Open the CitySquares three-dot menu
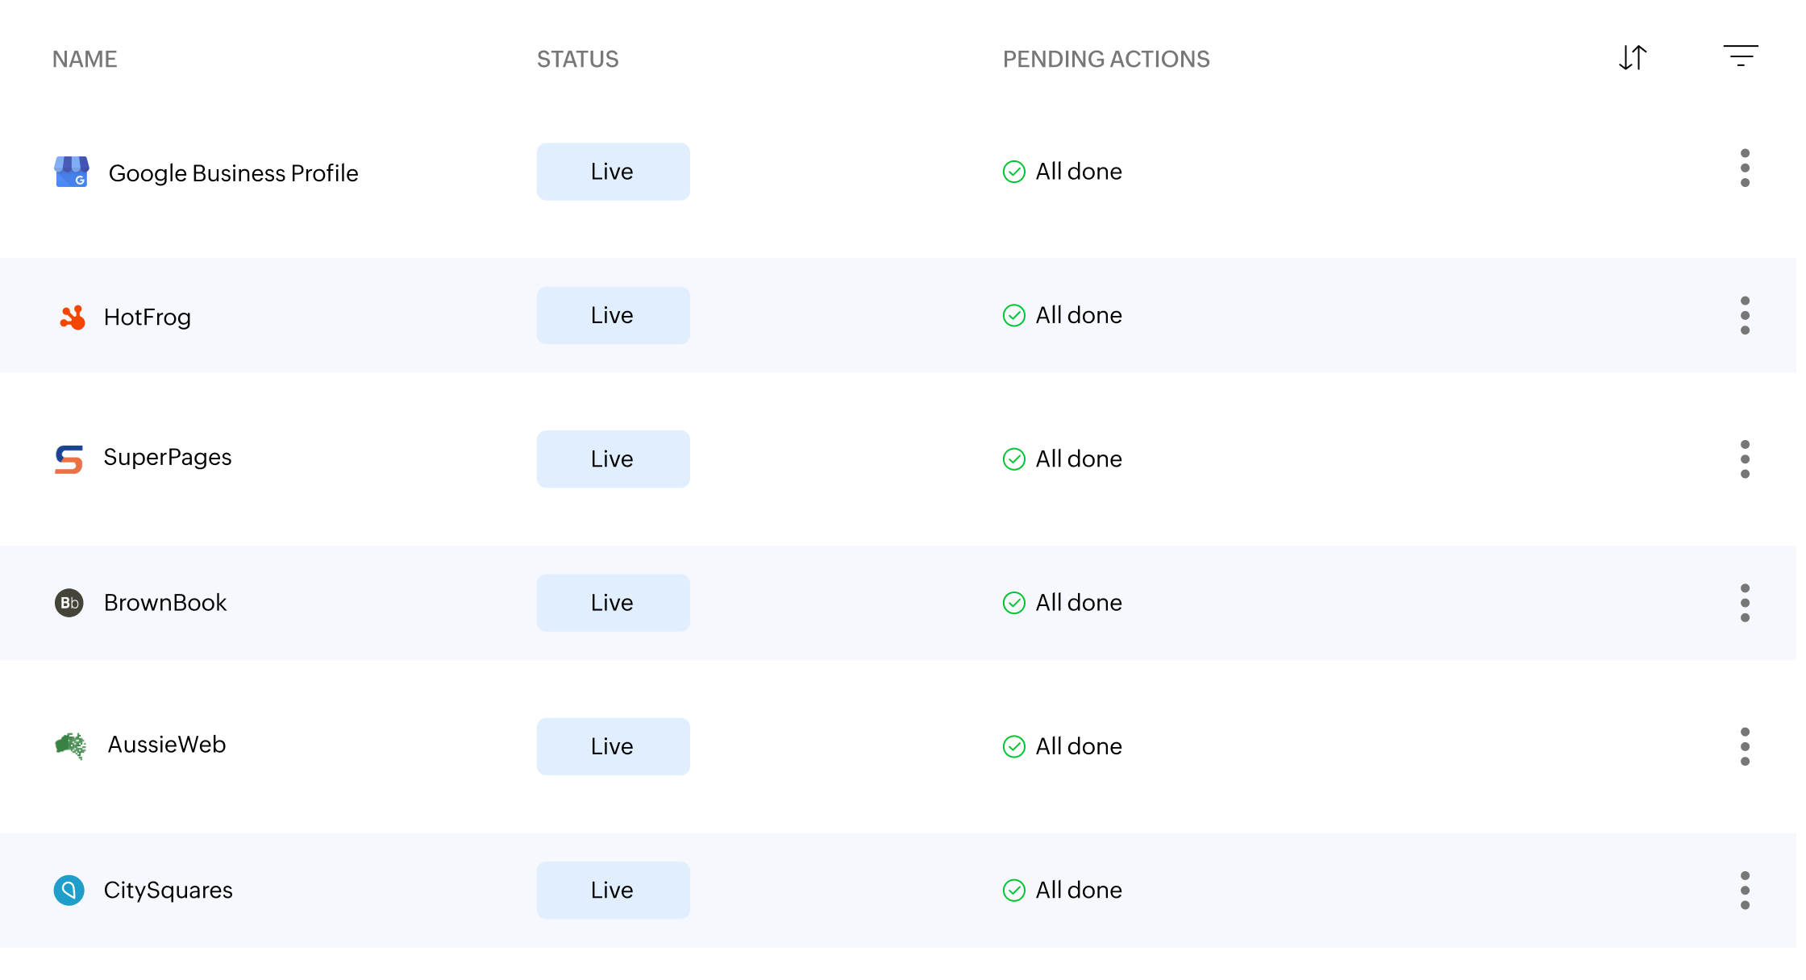This screenshot has height=980, width=1806. [x=1745, y=890]
